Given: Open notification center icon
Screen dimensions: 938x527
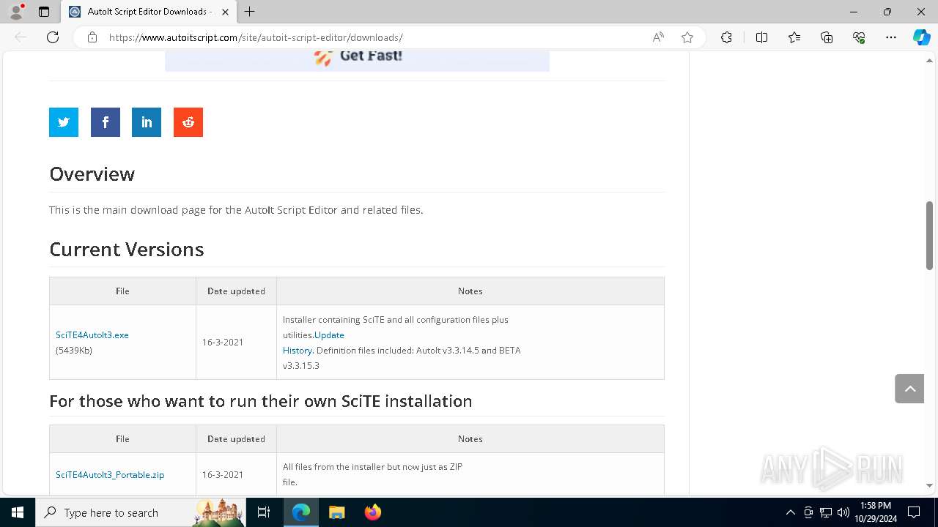Looking at the screenshot, I should 914,512.
